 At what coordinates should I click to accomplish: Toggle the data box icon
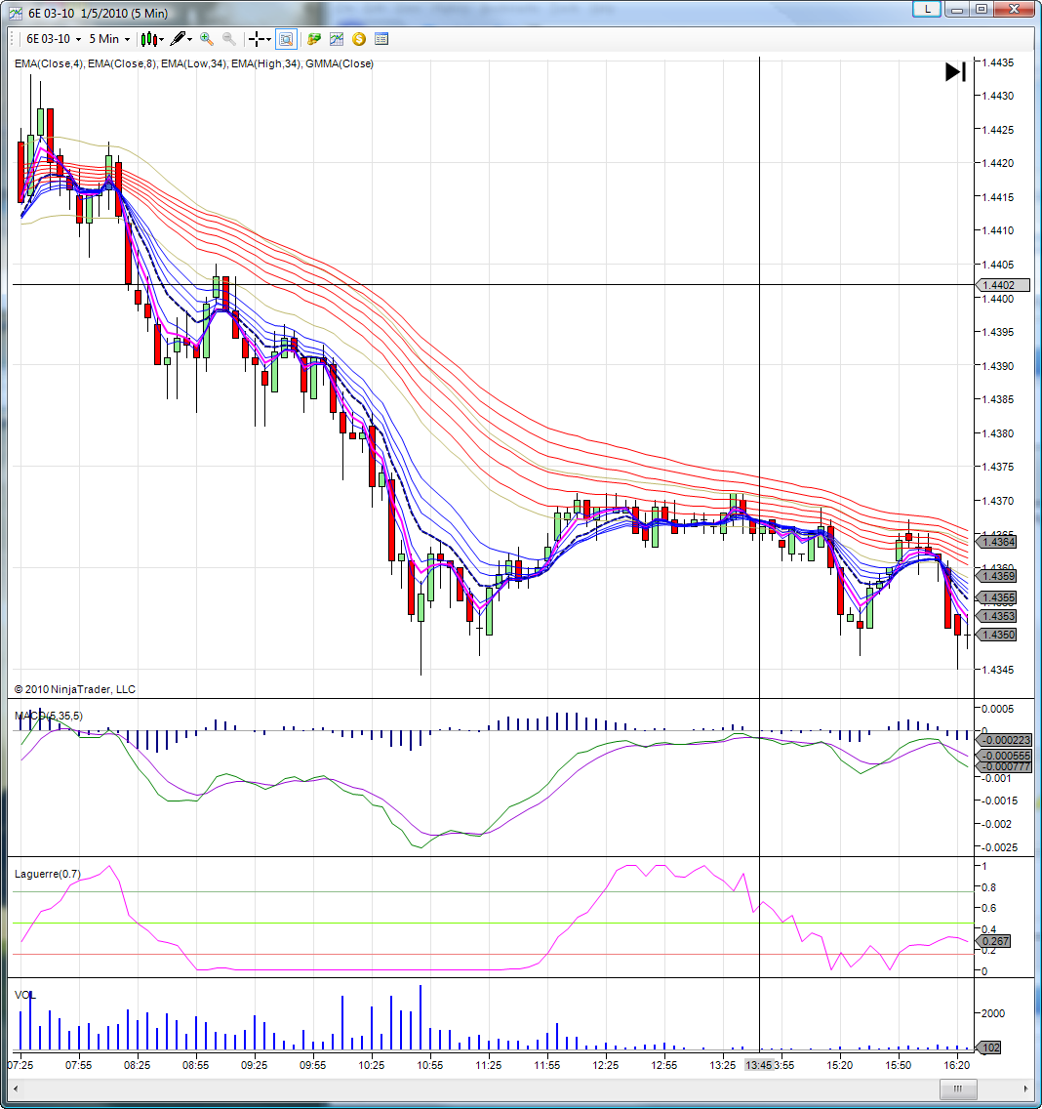(x=286, y=39)
